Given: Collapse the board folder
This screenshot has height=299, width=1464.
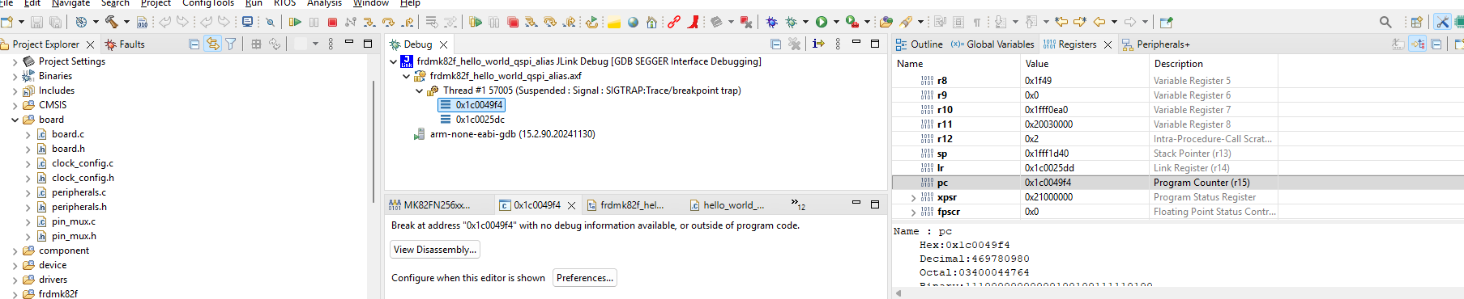Looking at the screenshot, I should click(15, 120).
